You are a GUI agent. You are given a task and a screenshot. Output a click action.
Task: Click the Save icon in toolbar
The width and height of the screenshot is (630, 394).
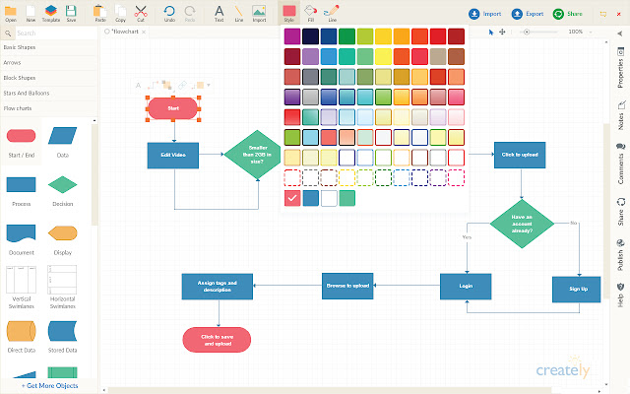(71, 11)
